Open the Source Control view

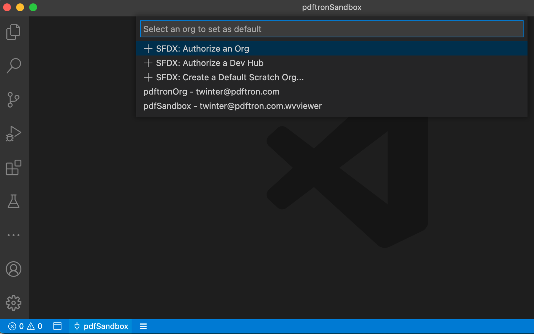pyautogui.click(x=13, y=100)
